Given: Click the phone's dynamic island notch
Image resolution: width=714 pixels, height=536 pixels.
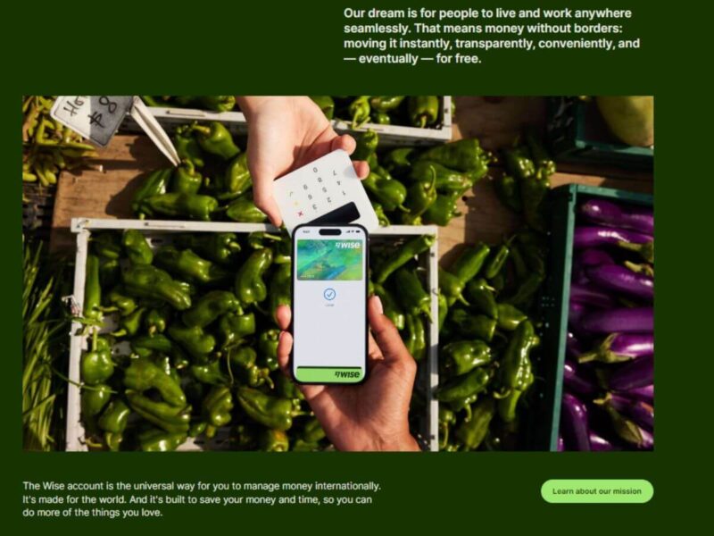Looking at the screenshot, I should [329, 232].
